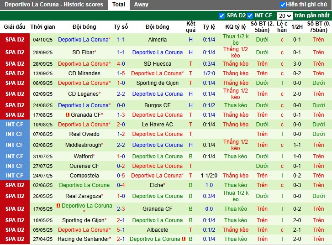Open the 20 recent matches dropdown
Viewport: 332px width, 245px height.
pyautogui.click(x=284, y=16)
